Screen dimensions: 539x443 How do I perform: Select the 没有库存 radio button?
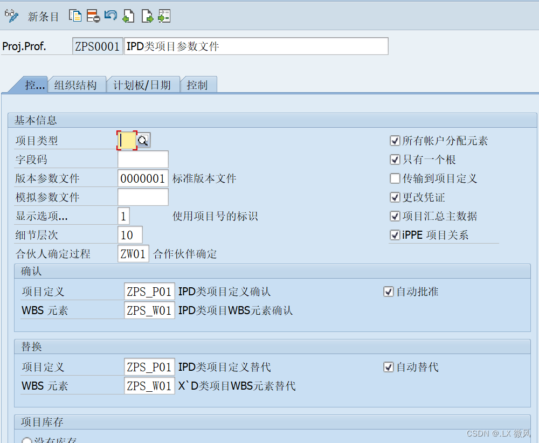click(26, 440)
